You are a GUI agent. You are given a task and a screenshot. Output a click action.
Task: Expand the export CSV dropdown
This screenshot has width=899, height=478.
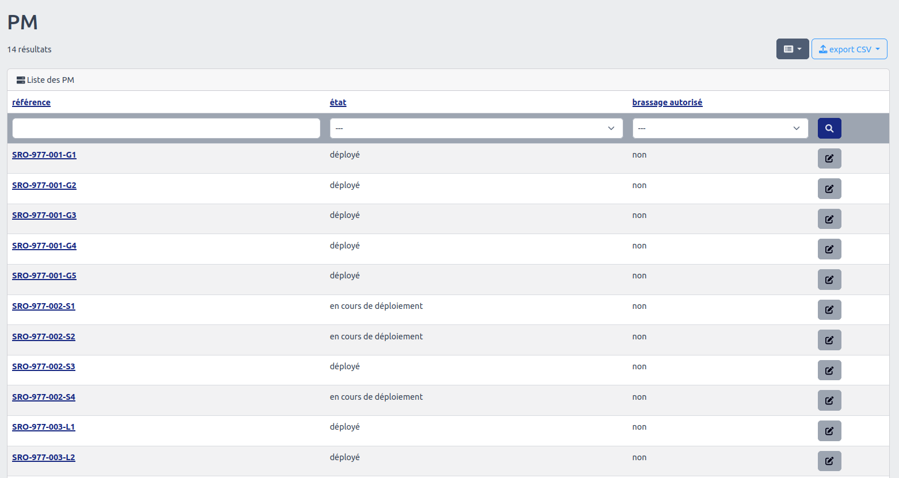point(849,49)
